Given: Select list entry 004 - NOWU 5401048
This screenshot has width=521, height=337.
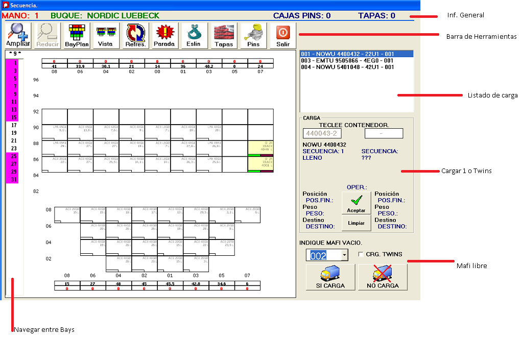Looking at the screenshot, I should click(x=347, y=67).
